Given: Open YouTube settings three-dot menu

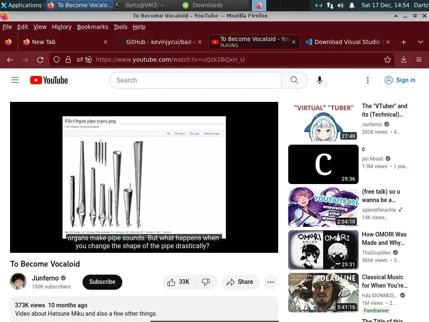Looking at the screenshot, I should coord(368,80).
